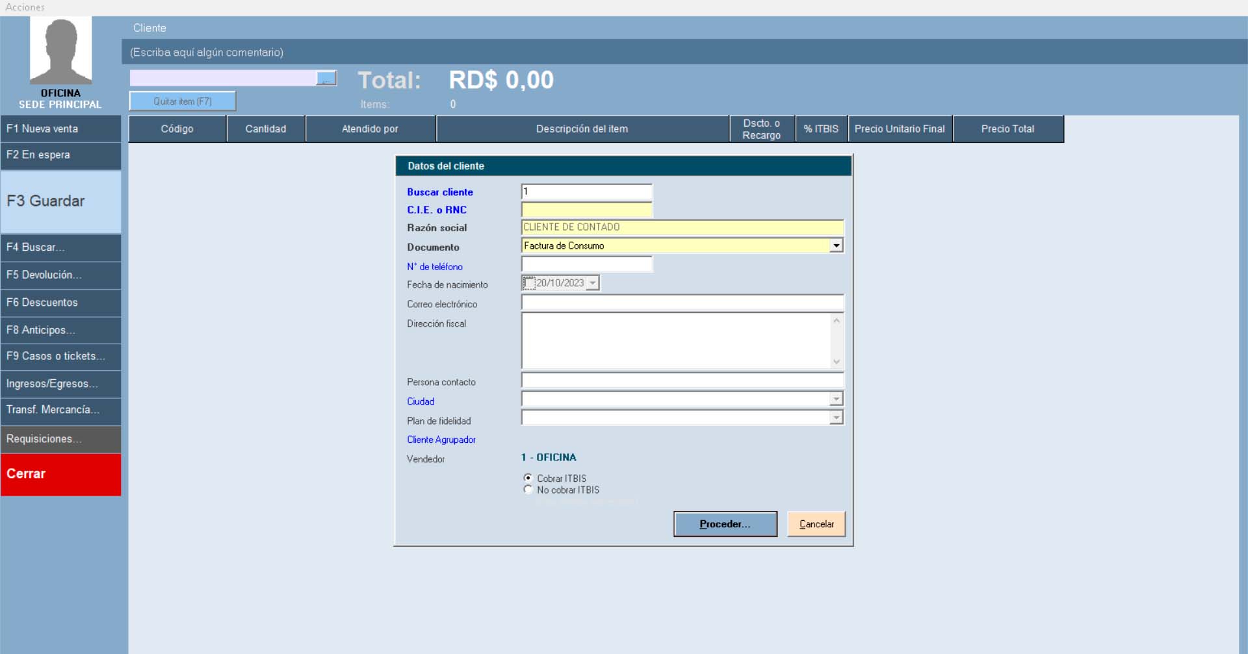This screenshot has height=654, width=1248.
Task: Expand the Plan de fidelidad dropdown
Action: click(x=836, y=418)
